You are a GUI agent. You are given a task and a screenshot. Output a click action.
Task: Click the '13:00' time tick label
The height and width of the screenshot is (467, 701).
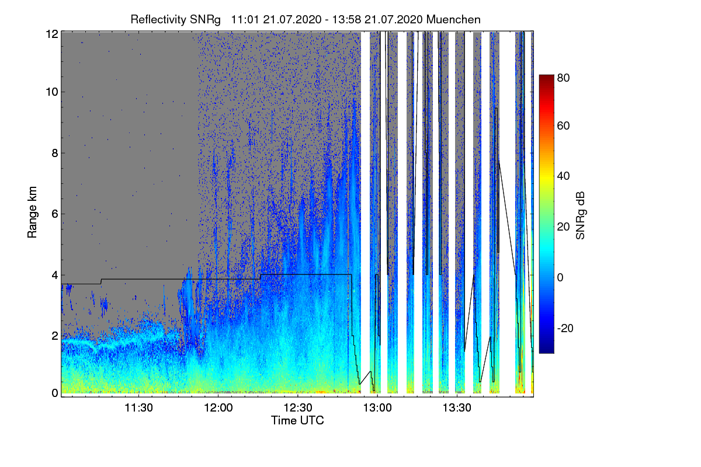click(x=377, y=408)
